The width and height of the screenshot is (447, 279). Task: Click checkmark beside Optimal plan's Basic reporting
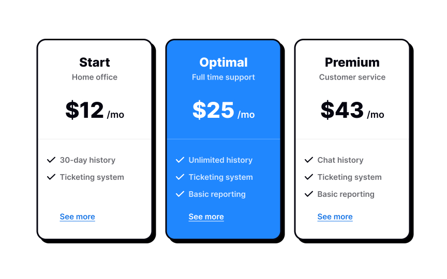pos(180,194)
